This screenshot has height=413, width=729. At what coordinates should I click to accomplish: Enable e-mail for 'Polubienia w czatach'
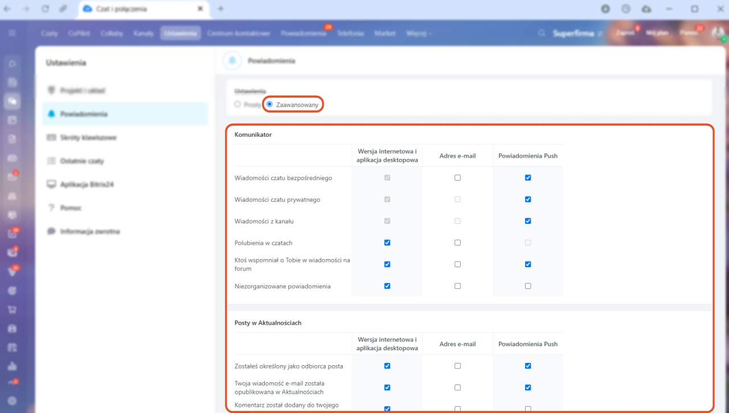457,243
